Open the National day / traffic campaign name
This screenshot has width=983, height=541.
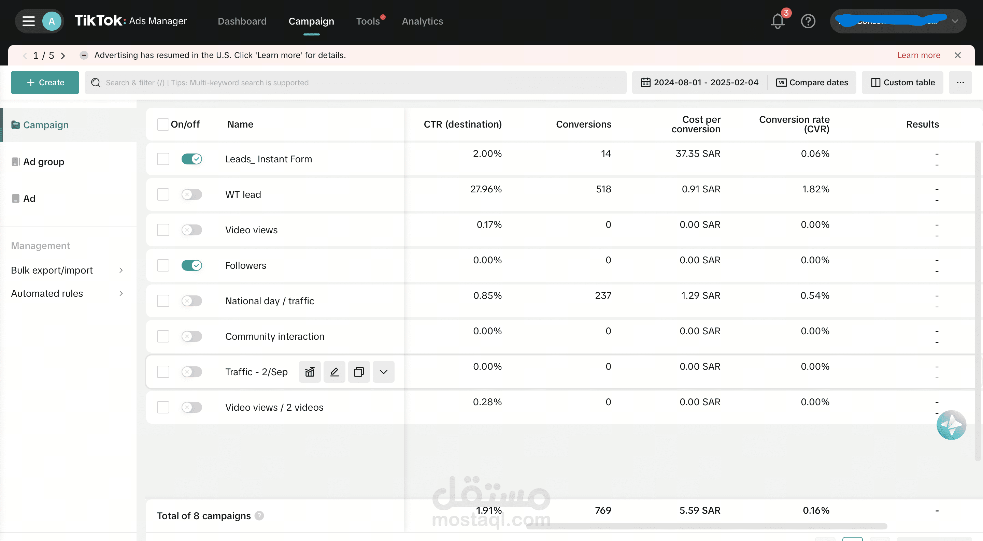[269, 301]
